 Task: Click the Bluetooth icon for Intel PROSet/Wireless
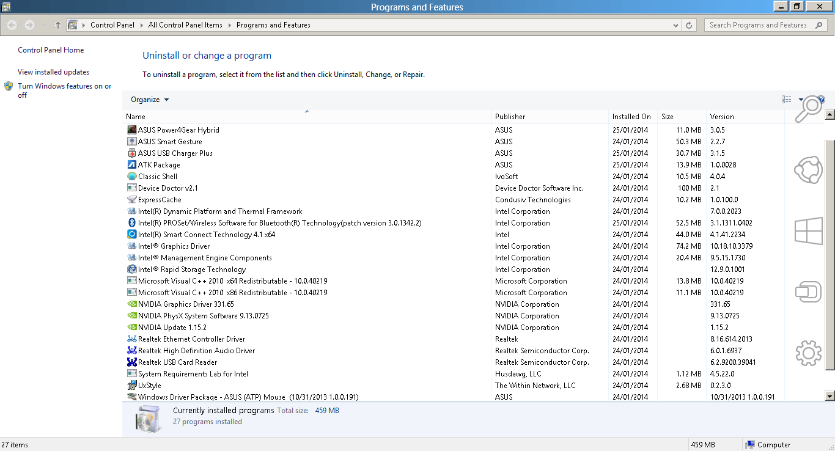point(131,223)
